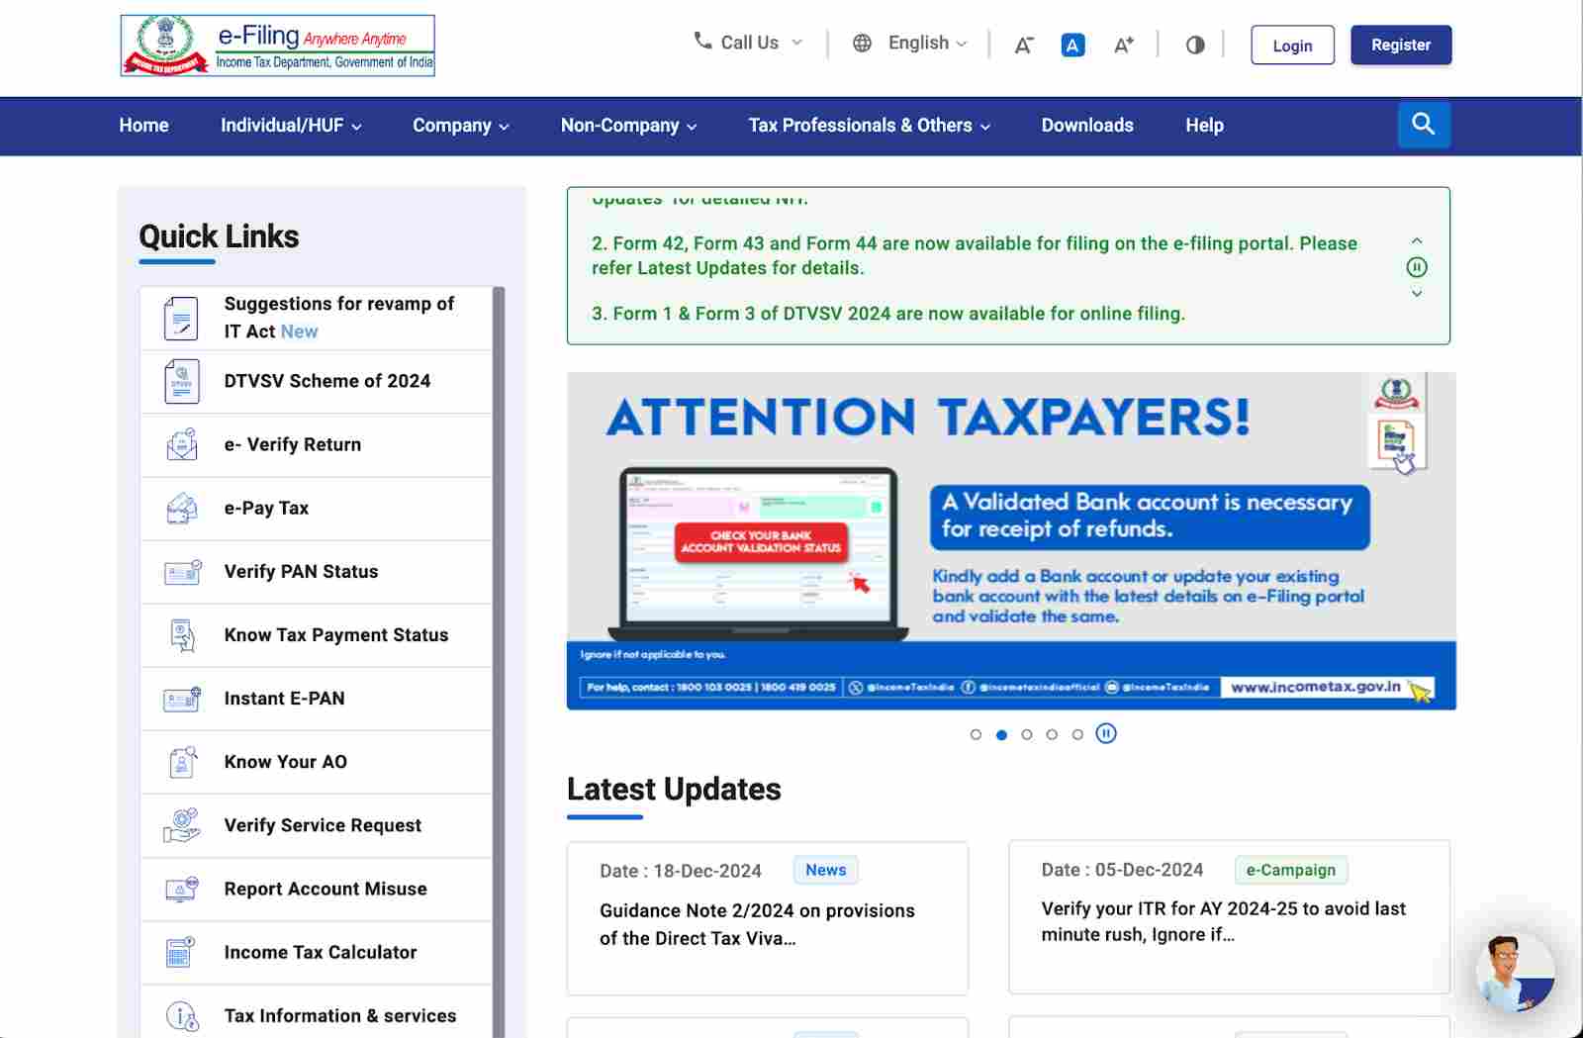Open Know Your AO quick link

point(316,762)
